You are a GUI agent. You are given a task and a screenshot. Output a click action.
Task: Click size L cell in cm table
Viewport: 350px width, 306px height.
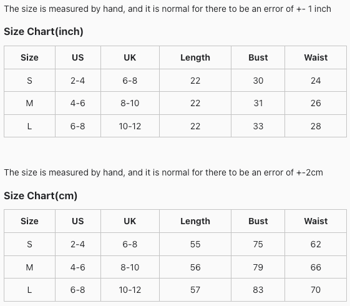click(x=29, y=290)
